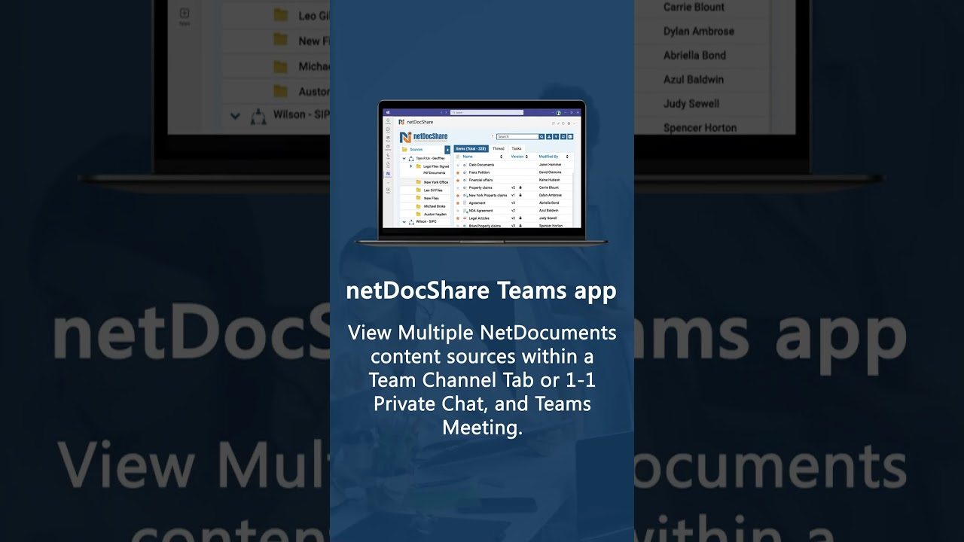This screenshot has height=542, width=964.
Task: Click the items list vertical scrollbar
Action: tap(573, 199)
